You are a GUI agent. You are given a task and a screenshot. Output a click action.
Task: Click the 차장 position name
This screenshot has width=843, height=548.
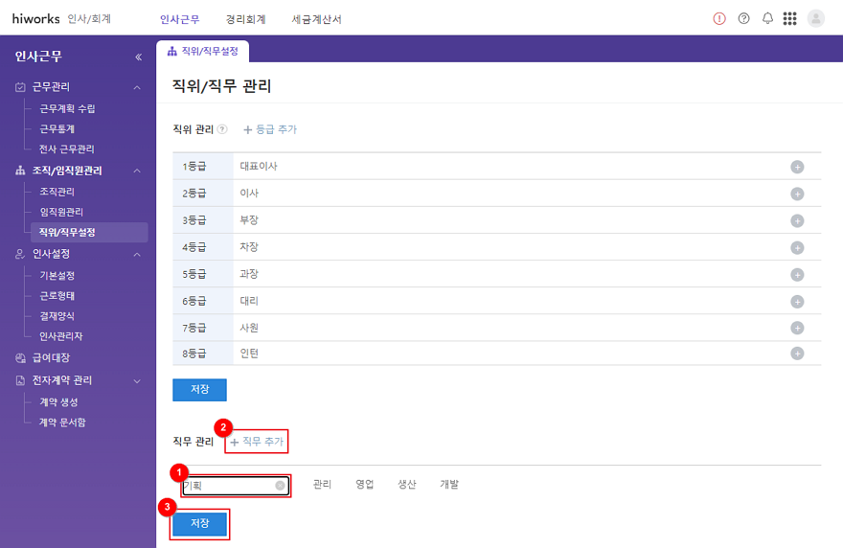249,247
